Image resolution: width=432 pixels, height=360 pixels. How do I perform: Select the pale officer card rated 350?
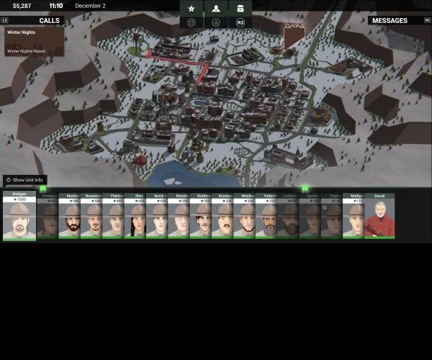tap(179, 216)
